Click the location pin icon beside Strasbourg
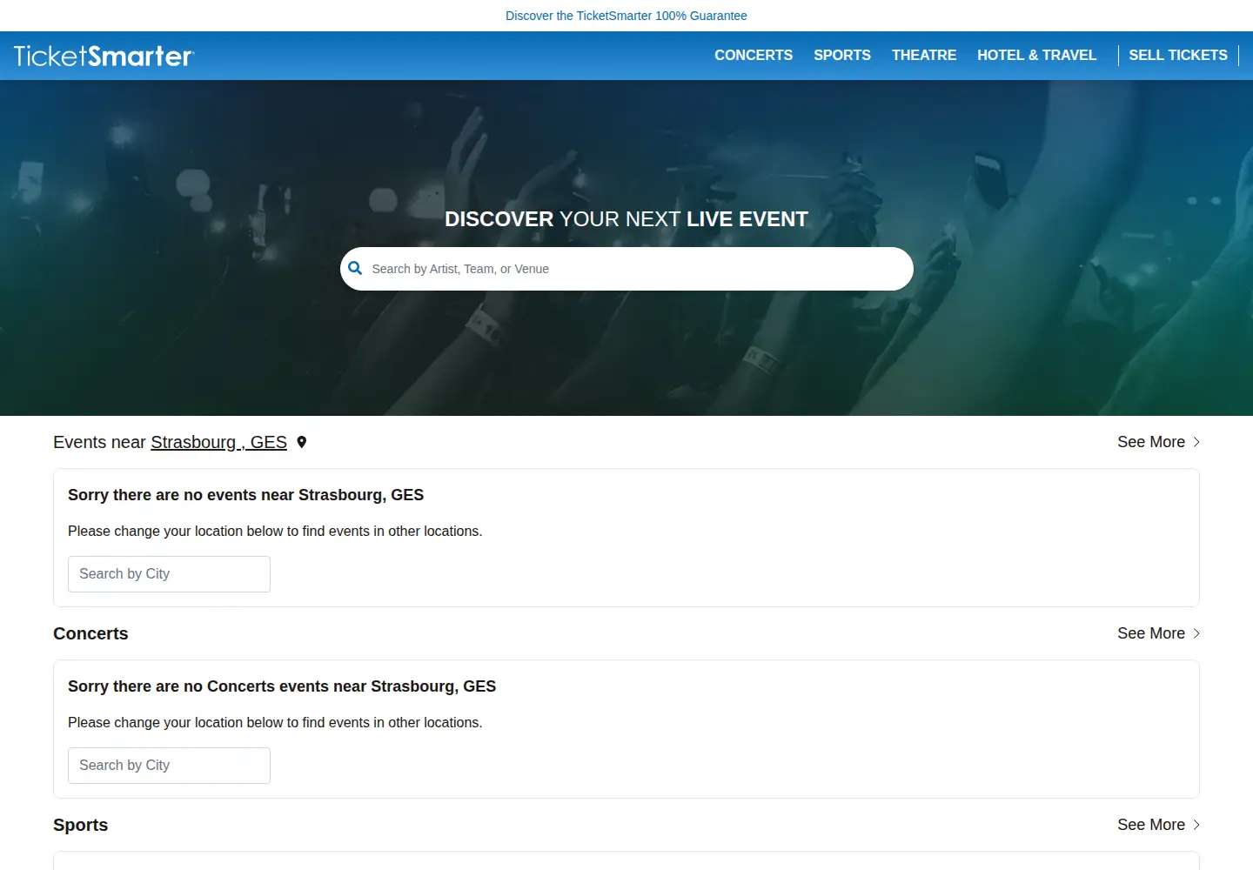Image resolution: width=1253 pixels, height=870 pixels. [302, 442]
